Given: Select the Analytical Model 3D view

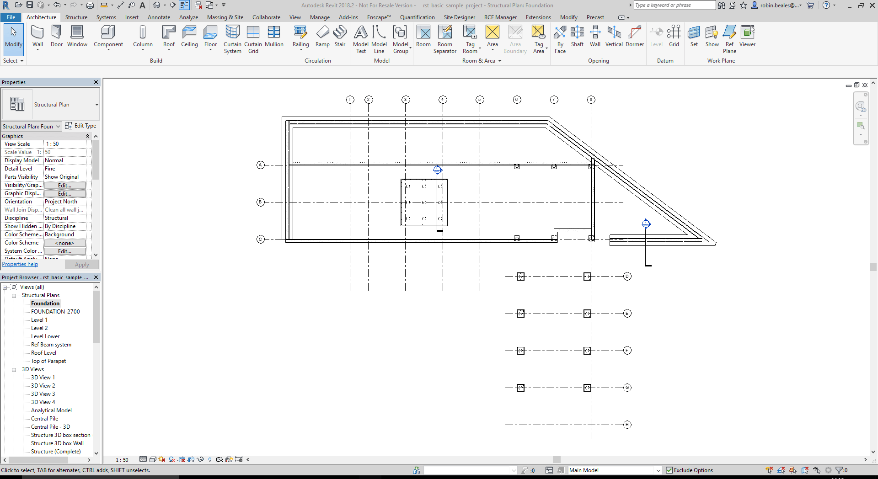Looking at the screenshot, I should coord(51,410).
